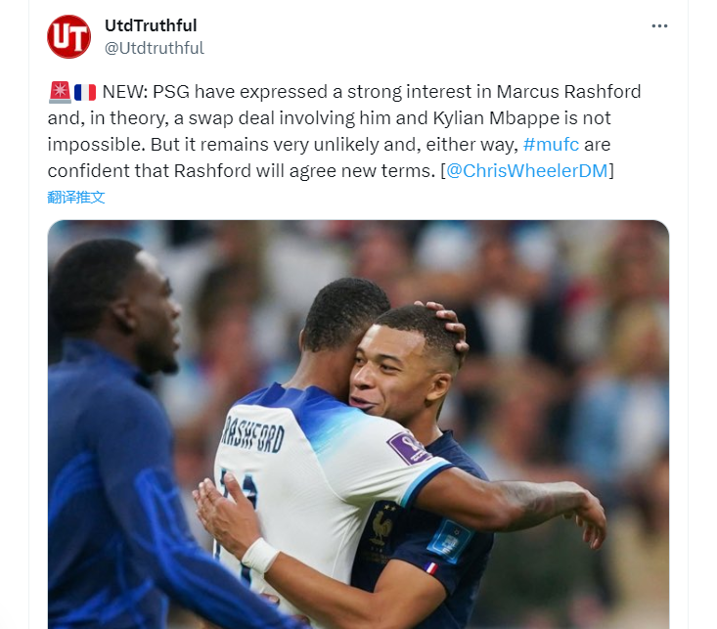This screenshot has height=629, width=717.
Task: Click the light blue FIFA sleeve patch
Action: click(x=450, y=541)
